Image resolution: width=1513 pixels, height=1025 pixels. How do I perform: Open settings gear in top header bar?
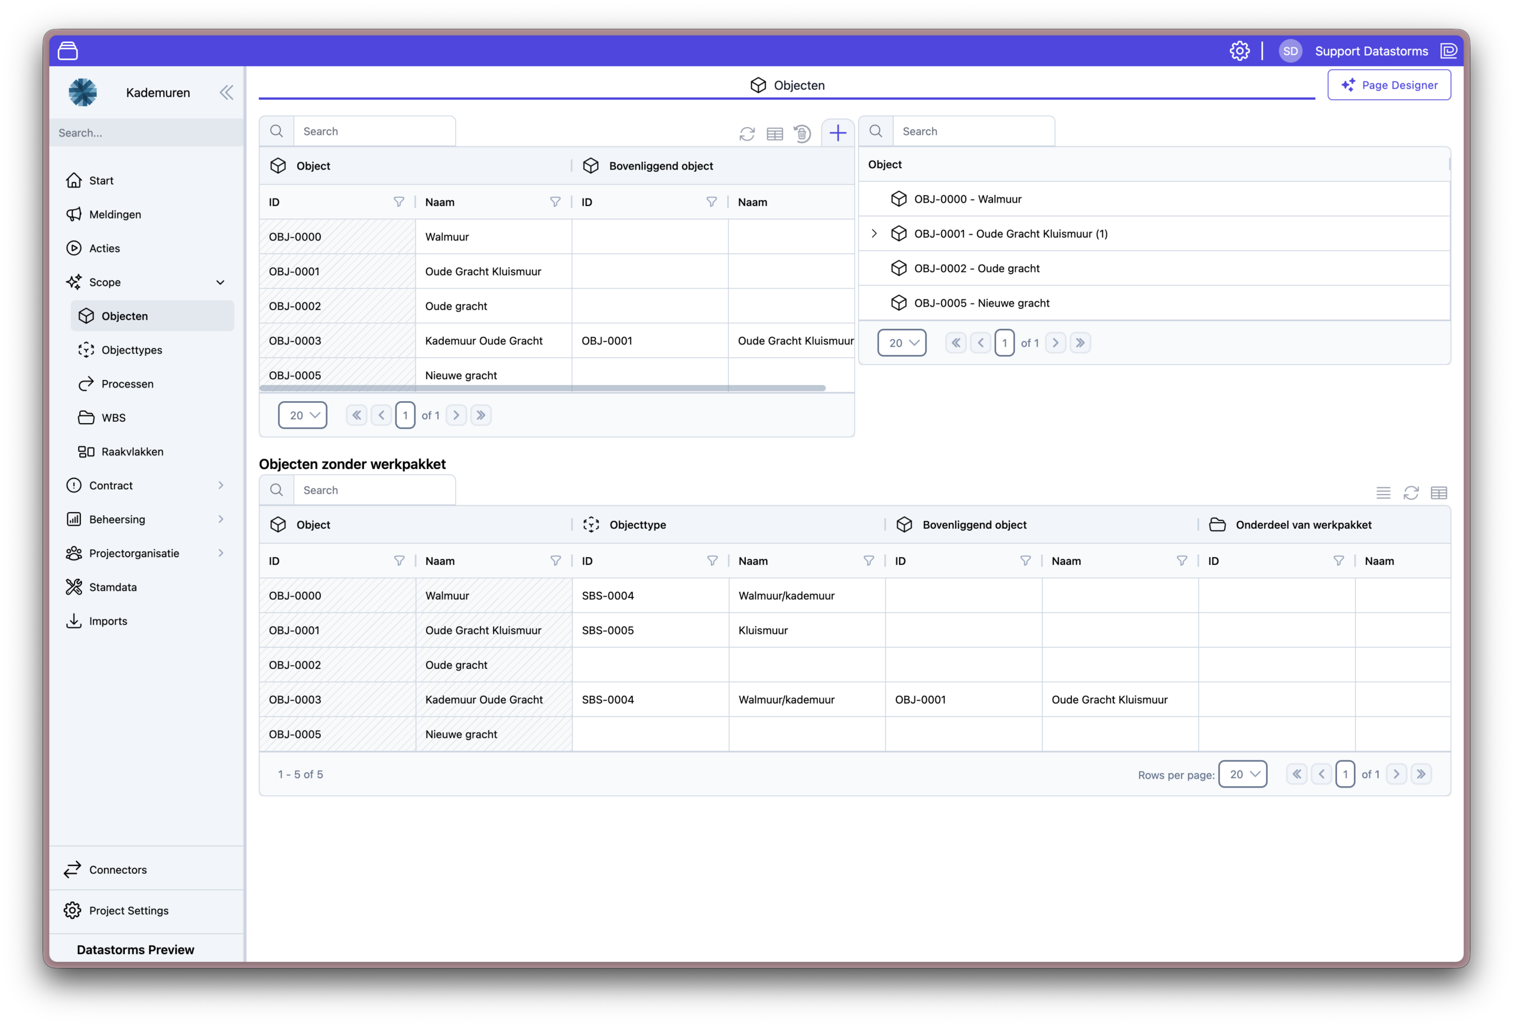tap(1239, 51)
